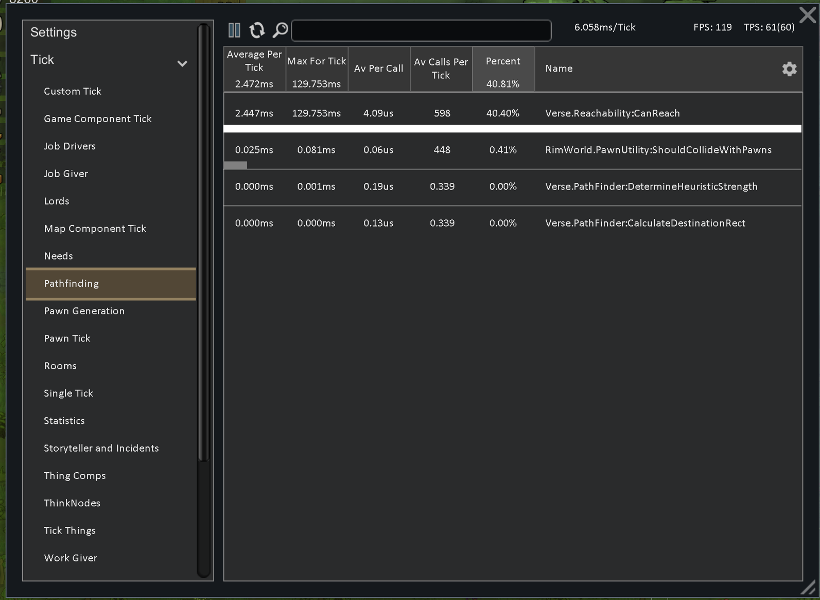The width and height of the screenshot is (820, 600).
Task: Select the DetermineHeuristicStrength row
Action: (x=513, y=186)
